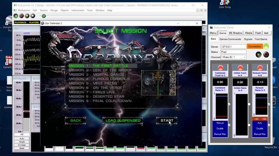Click the yellow pause button in BioExplorer toolbar

pyautogui.click(x=27, y=16)
